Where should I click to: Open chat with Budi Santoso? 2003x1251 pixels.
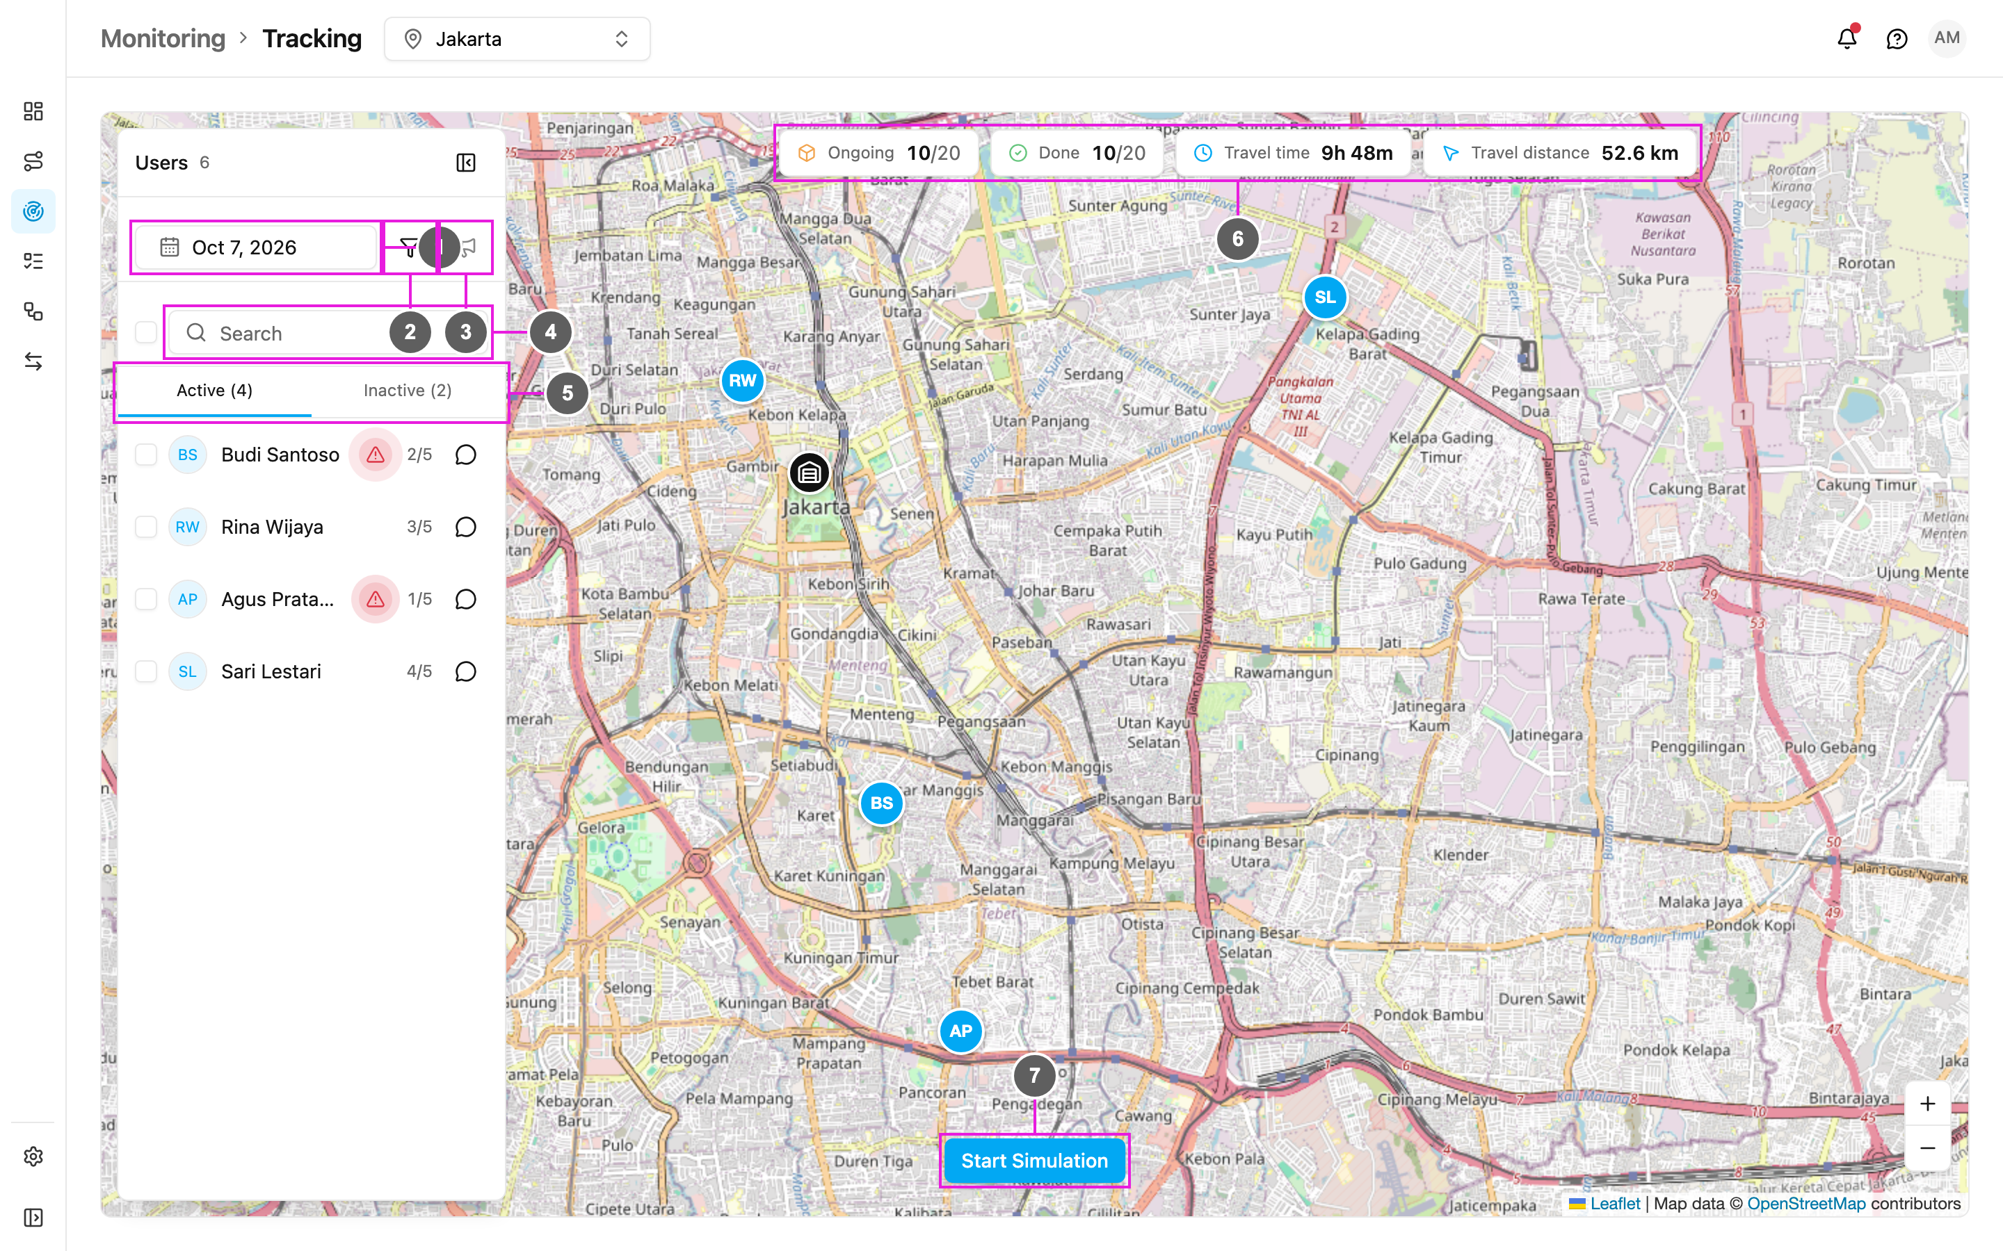tap(466, 455)
